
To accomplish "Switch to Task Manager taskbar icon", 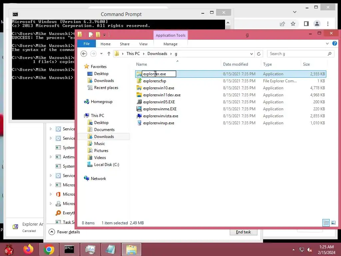I will 90,249.
